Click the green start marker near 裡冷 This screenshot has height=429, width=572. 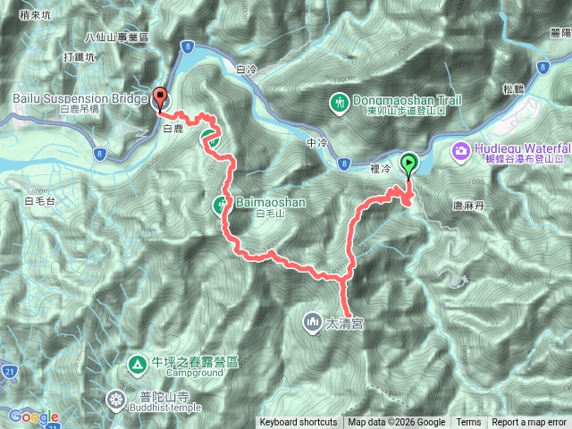coord(409,163)
